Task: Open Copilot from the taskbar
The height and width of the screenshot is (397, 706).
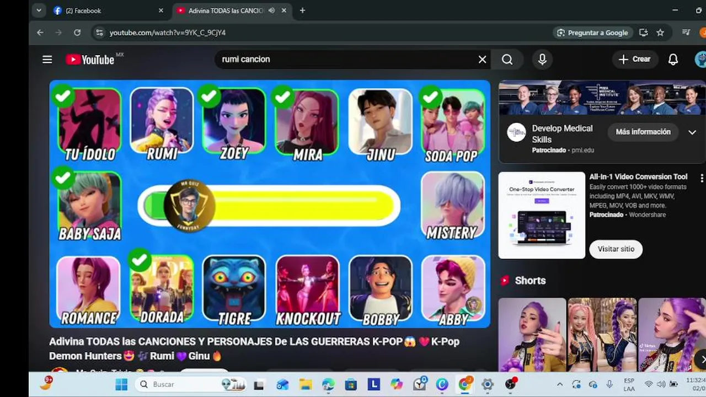Action: [396, 384]
